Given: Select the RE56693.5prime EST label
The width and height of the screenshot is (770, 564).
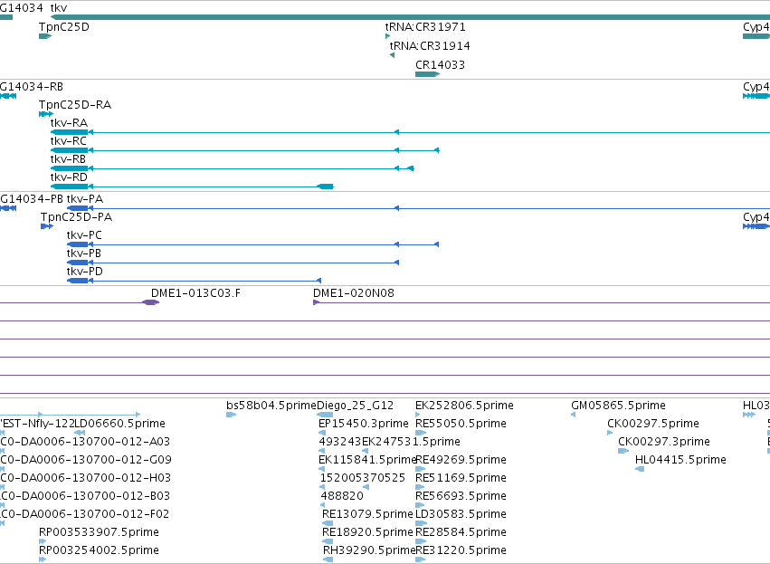Looking at the screenshot, I should click(461, 496).
